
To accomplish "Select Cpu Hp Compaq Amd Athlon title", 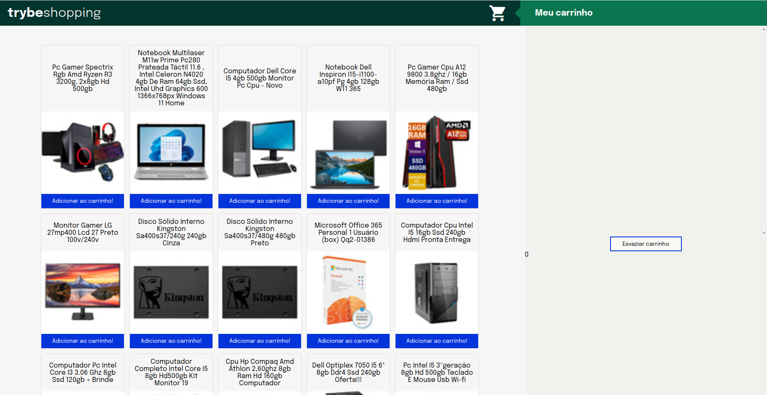I will tap(260, 372).
